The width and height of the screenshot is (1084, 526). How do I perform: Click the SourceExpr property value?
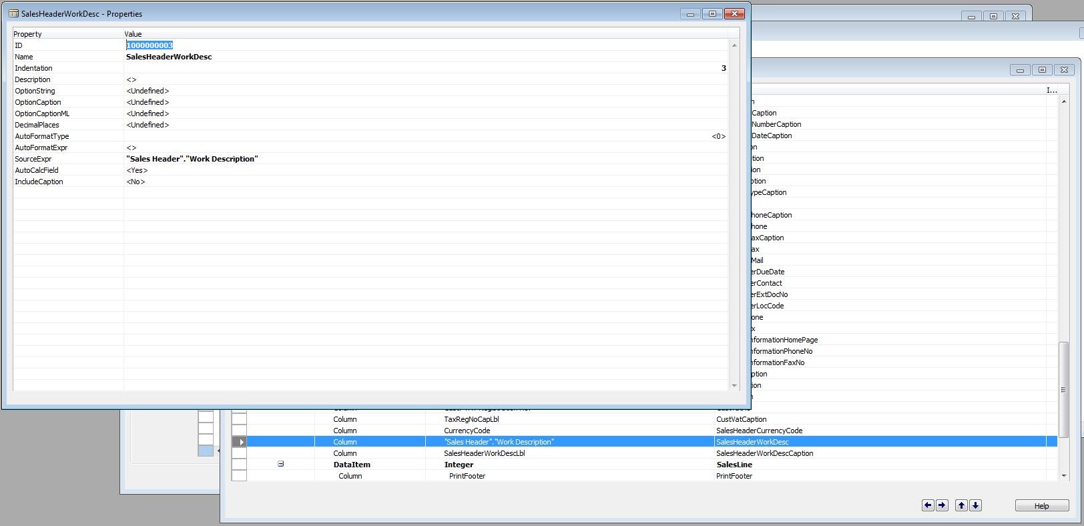(x=192, y=159)
